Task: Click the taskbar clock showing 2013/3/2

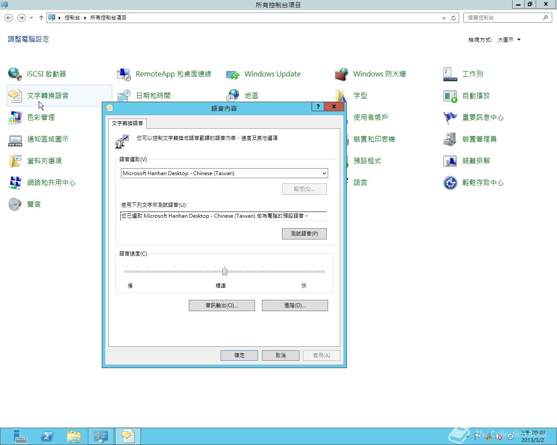Action: click(x=534, y=436)
